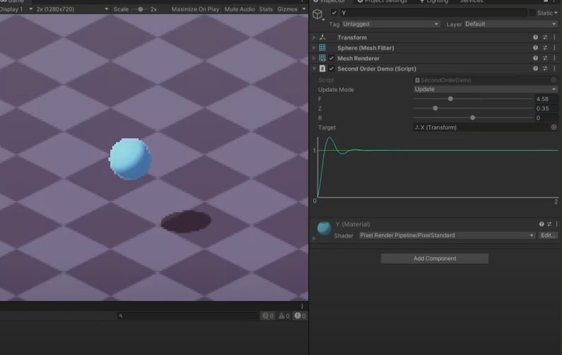The height and width of the screenshot is (355, 562).
Task: Open help for Sphere (Mesh Filter)
Action: point(535,47)
